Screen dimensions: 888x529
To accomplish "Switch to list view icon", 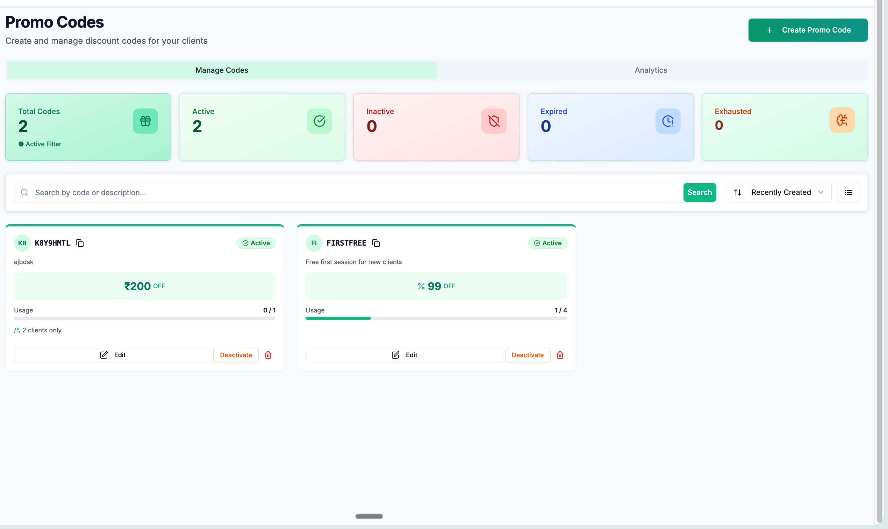I will (x=848, y=192).
